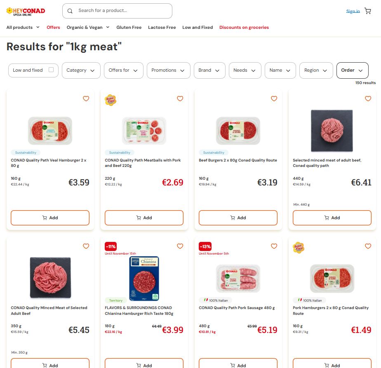Heart the Beef Burgers 2 x 80g

point(274,98)
